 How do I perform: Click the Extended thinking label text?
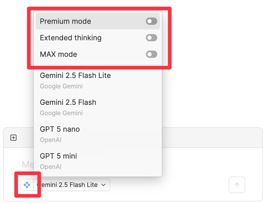pos(71,38)
